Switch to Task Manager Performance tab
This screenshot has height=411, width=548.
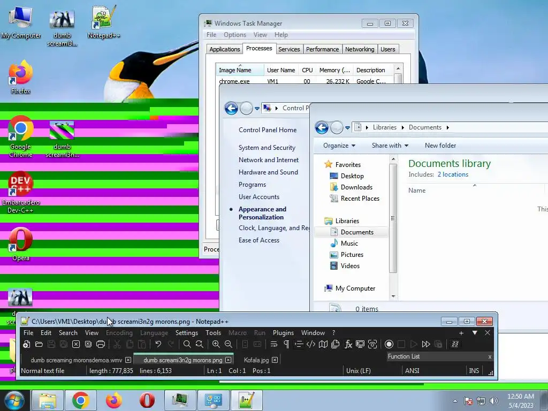(x=322, y=49)
